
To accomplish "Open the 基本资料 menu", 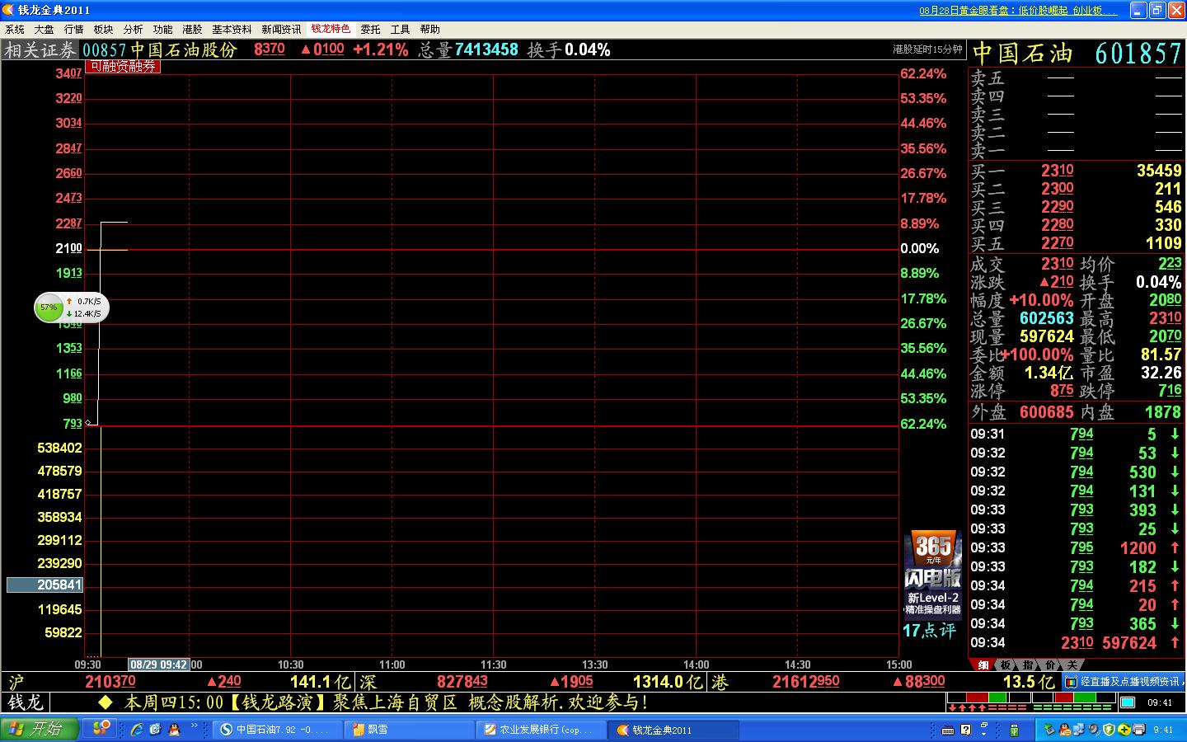I will point(232,29).
